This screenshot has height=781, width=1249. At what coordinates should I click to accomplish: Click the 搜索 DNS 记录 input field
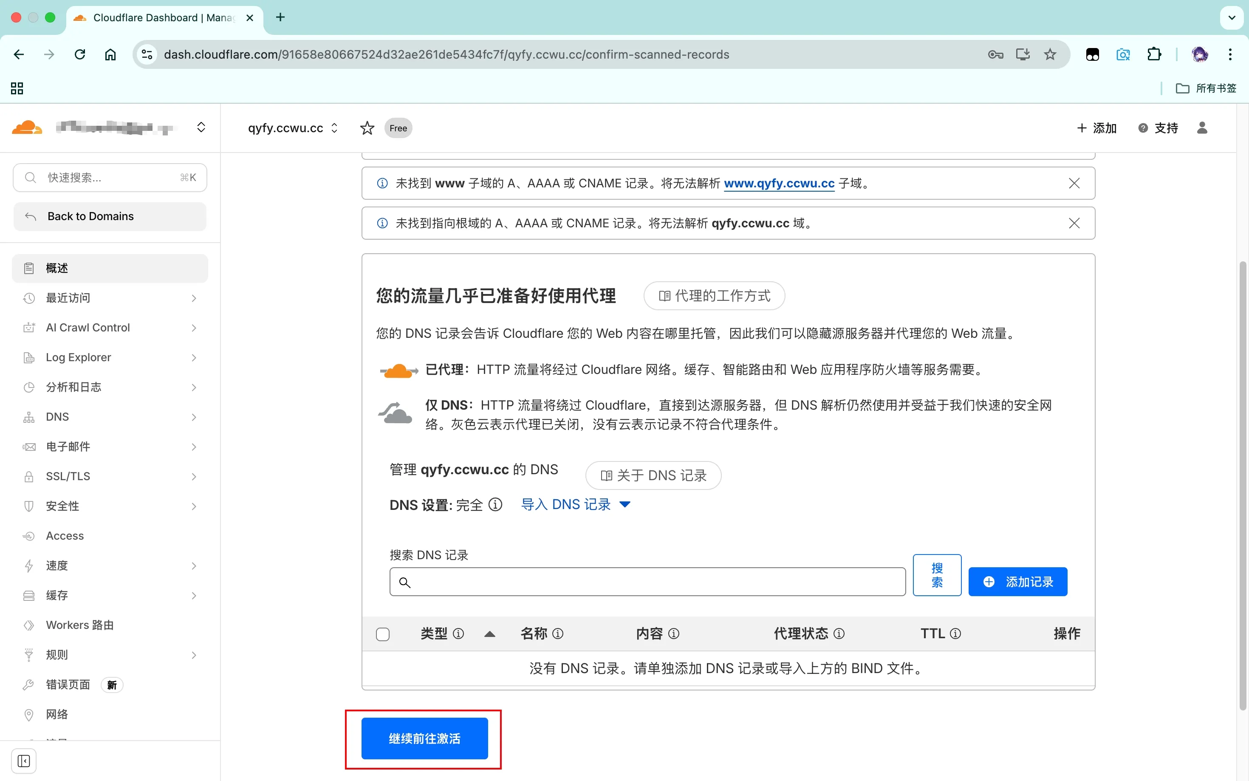[x=647, y=582]
